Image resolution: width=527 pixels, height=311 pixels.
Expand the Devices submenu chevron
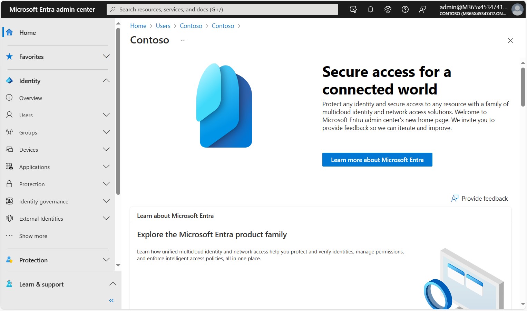pyautogui.click(x=106, y=149)
